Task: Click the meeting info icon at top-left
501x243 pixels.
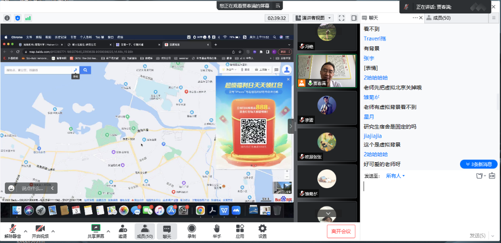Action: pos(7,18)
